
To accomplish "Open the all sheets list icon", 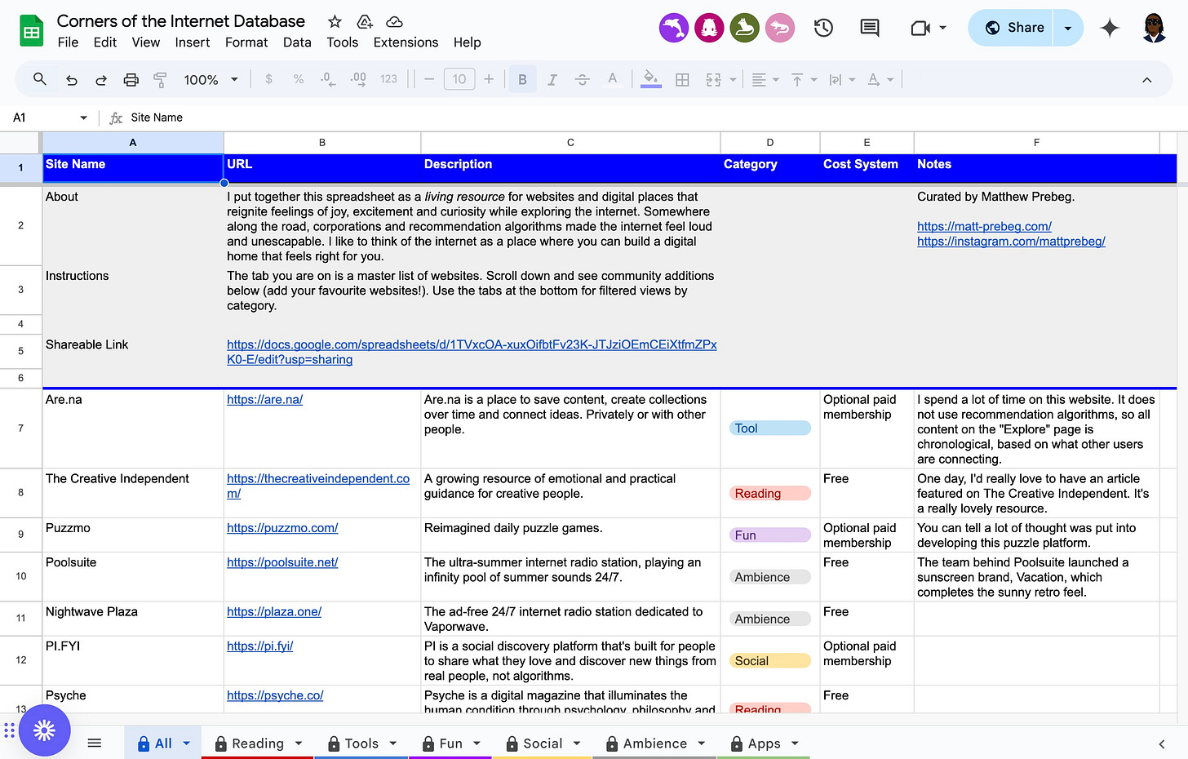I will coord(95,743).
